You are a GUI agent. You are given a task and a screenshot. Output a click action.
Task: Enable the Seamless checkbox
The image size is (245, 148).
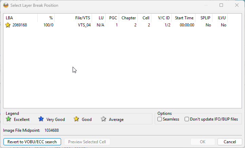(159, 119)
